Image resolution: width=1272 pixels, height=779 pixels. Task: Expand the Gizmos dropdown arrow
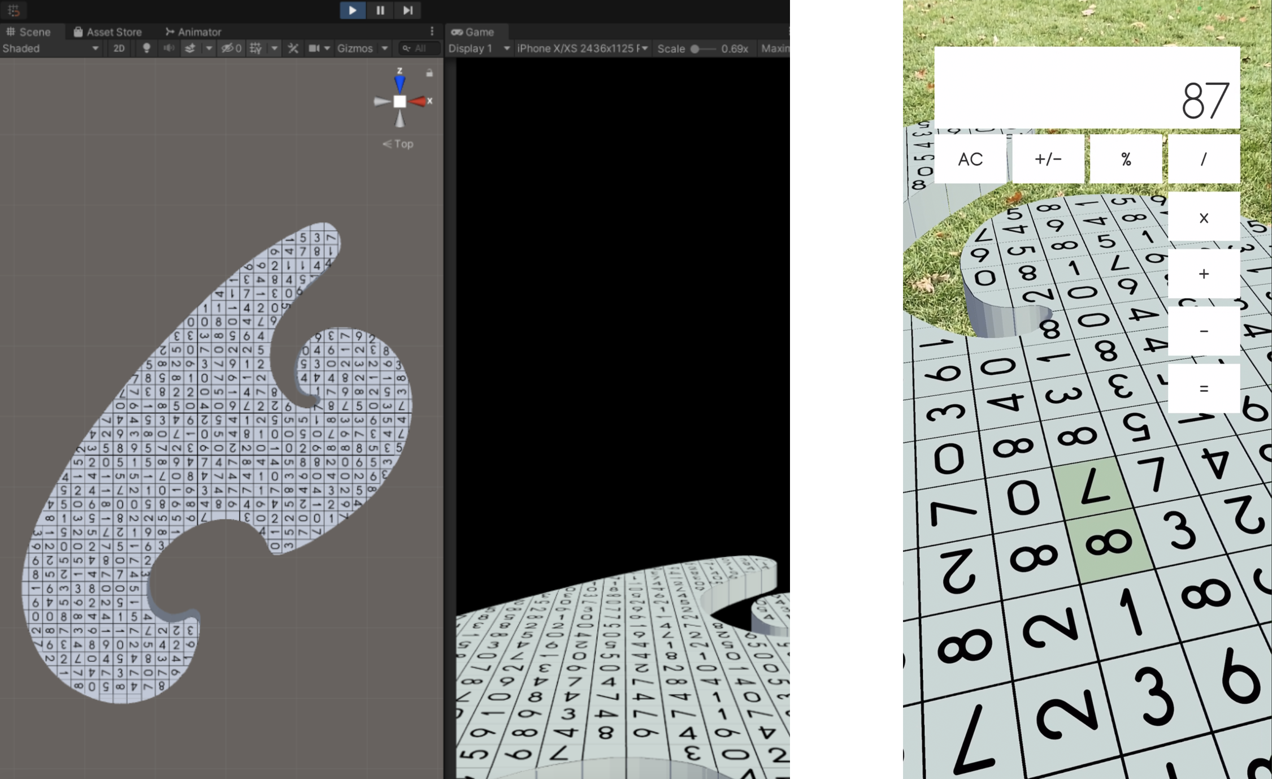coord(385,49)
